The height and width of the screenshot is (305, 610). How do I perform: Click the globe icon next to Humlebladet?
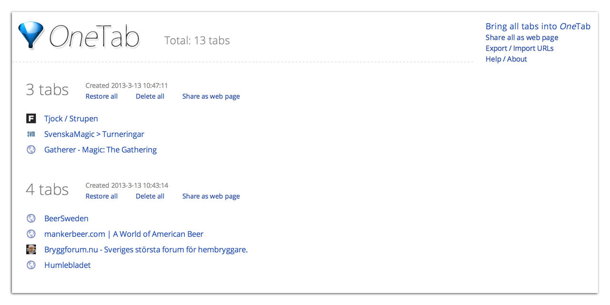pyautogui.click(x=31, y=265)
